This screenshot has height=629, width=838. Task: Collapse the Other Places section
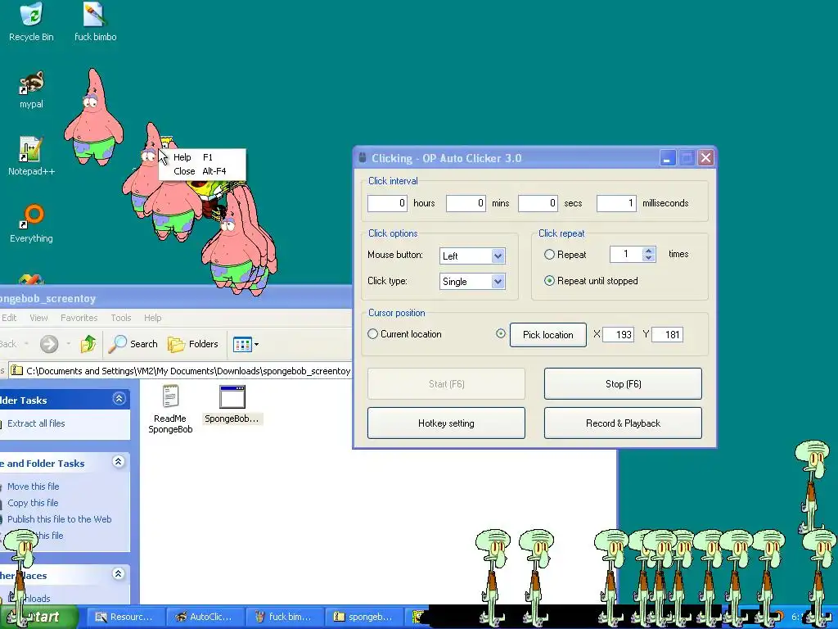119,574
